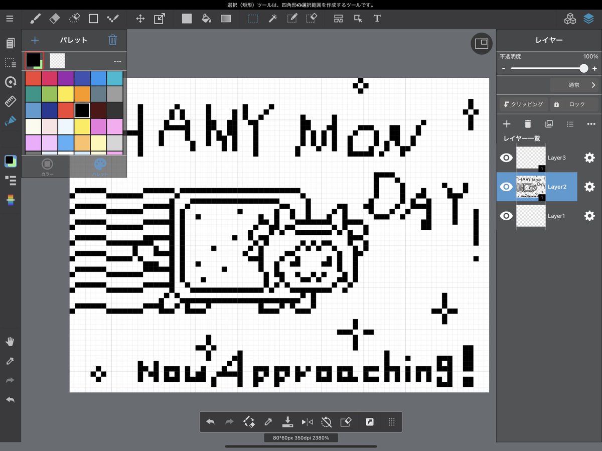The height and width of the screenshot is (451, 602).
Task: Click the save download icon in bottom toolbar
Action: [x=287, y=422]
